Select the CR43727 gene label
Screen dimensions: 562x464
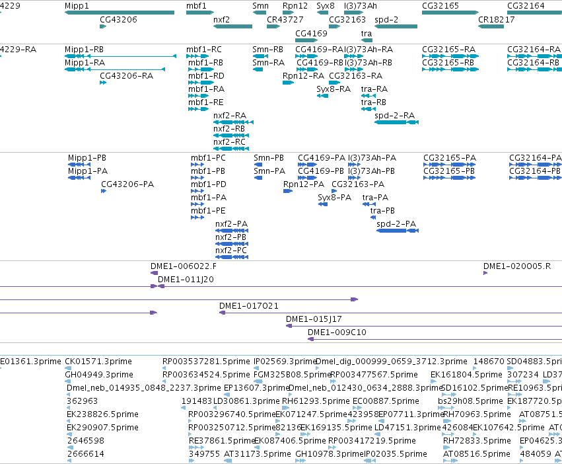click(x=285, y=19)
